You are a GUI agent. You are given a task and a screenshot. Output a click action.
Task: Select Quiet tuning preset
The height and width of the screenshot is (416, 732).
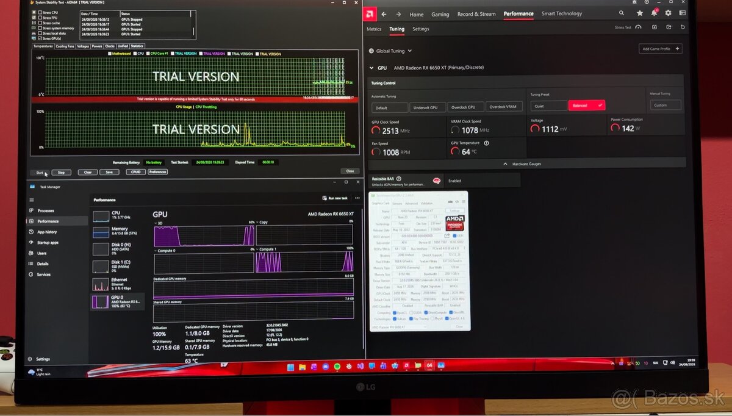pyautogui.click(x=548, y=105)
